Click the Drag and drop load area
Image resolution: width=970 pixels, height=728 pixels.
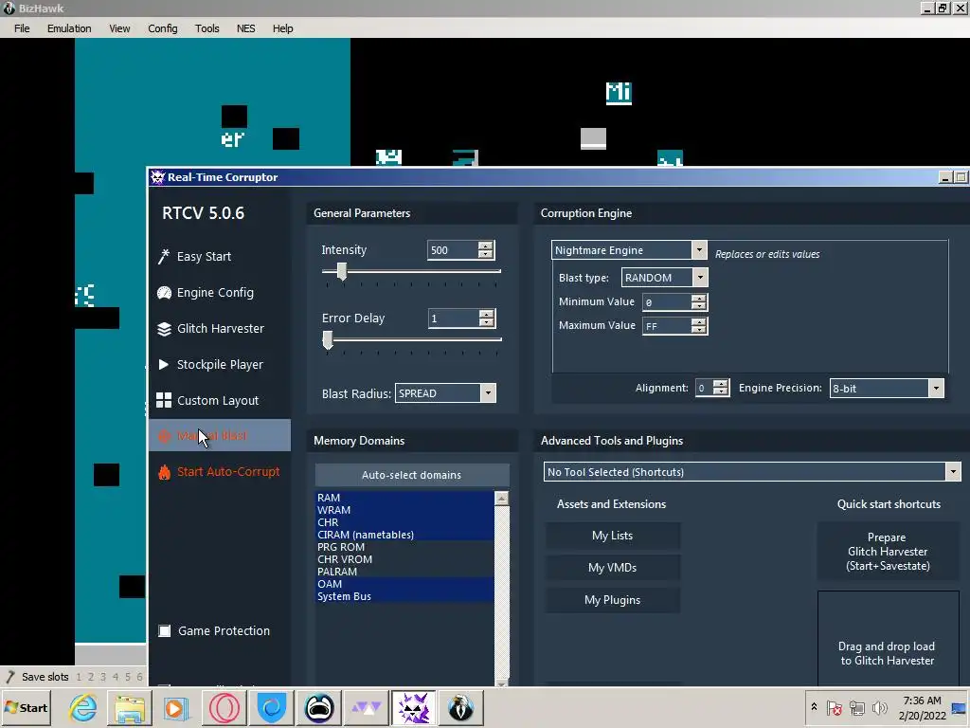coord(888,639)
